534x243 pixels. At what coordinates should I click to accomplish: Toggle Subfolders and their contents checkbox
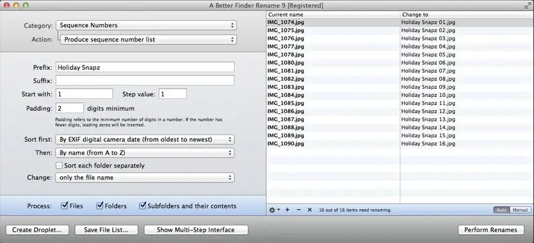[x=142, y=206]
